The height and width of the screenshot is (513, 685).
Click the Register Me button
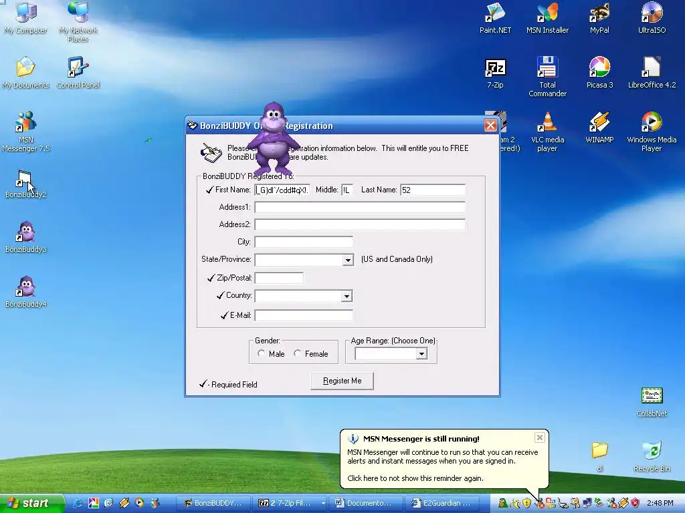[342, 381]
